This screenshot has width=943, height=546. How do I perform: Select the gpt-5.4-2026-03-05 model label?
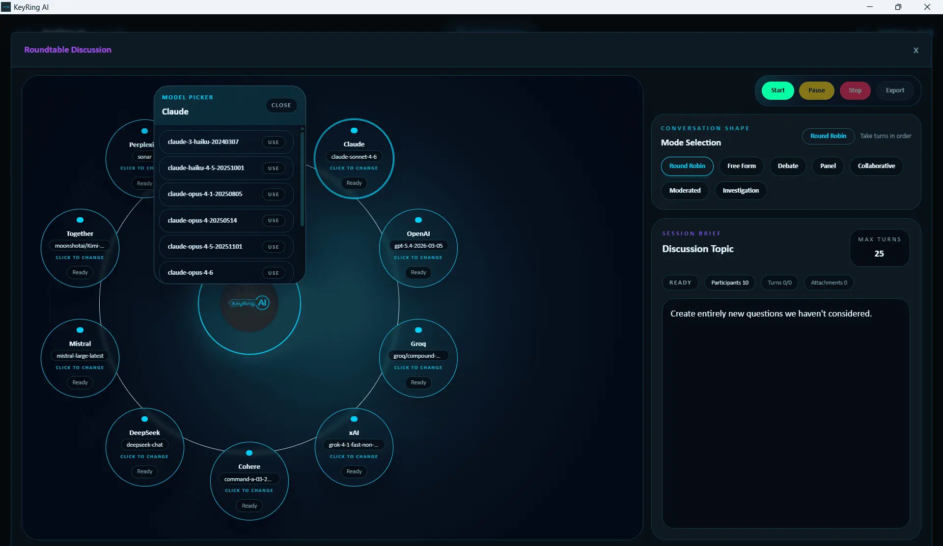418,246
